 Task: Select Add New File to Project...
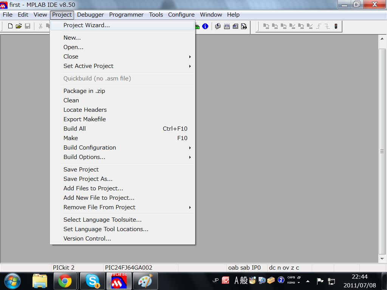[122, 198]
